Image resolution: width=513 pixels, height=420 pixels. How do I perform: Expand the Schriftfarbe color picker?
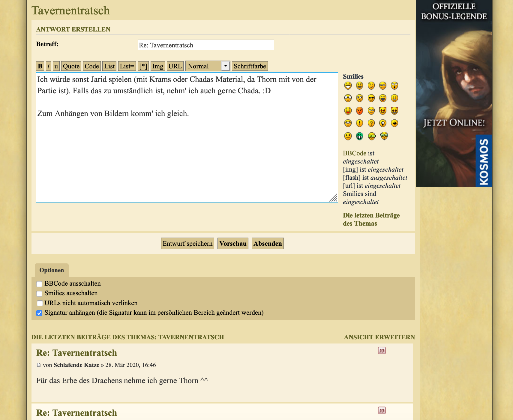point(250,66)
